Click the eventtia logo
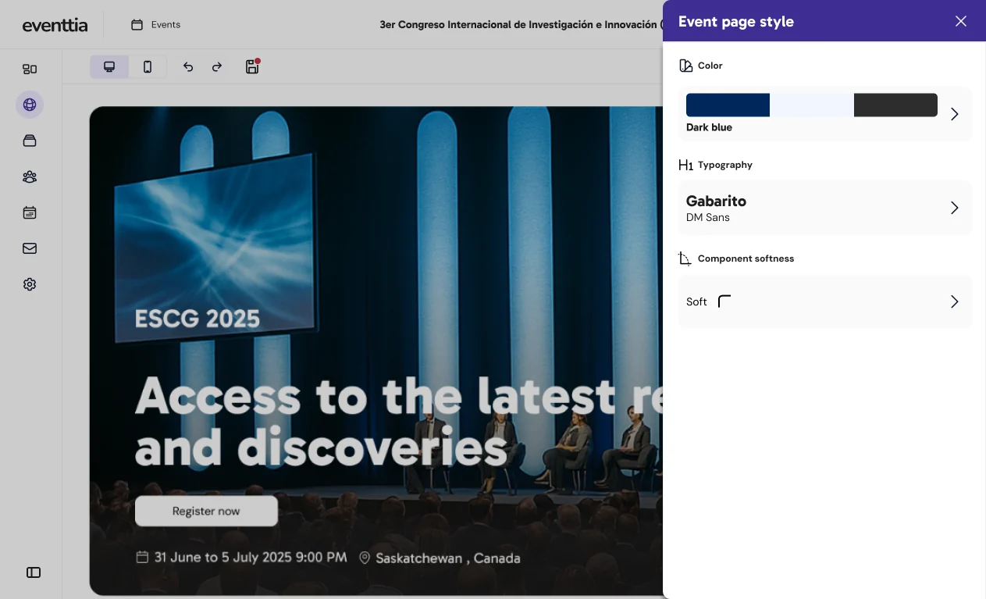The height and width of the screenshot is (599, 986). click(55, 25)
